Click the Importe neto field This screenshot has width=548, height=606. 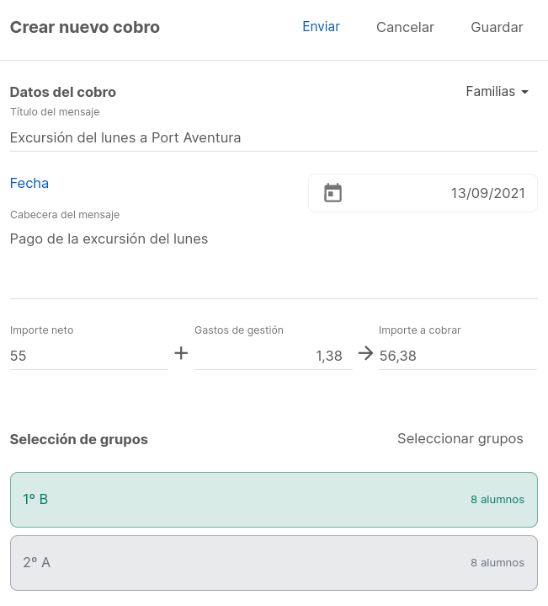[x=88, y=356]
